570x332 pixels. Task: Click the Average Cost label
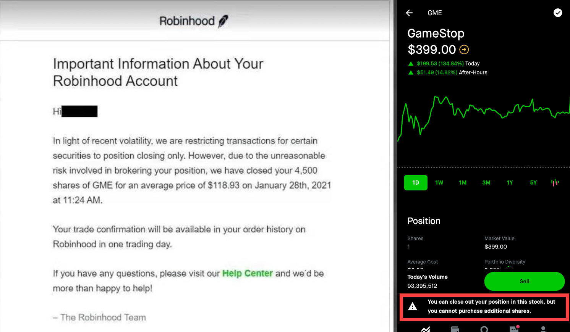tap(423, 262)
